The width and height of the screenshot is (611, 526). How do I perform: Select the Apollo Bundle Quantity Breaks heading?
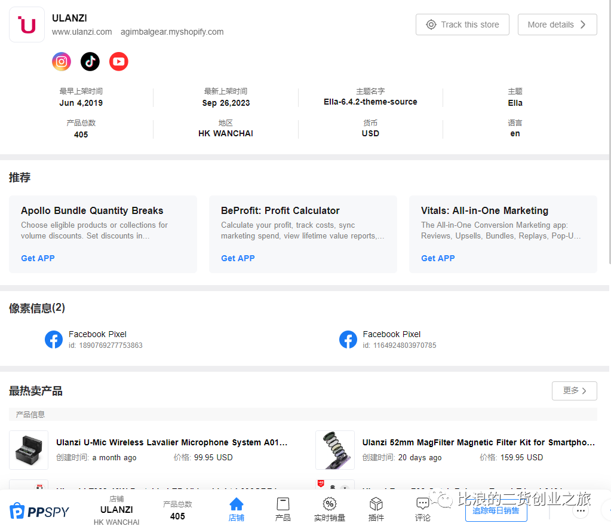click(x=92, y=210)
